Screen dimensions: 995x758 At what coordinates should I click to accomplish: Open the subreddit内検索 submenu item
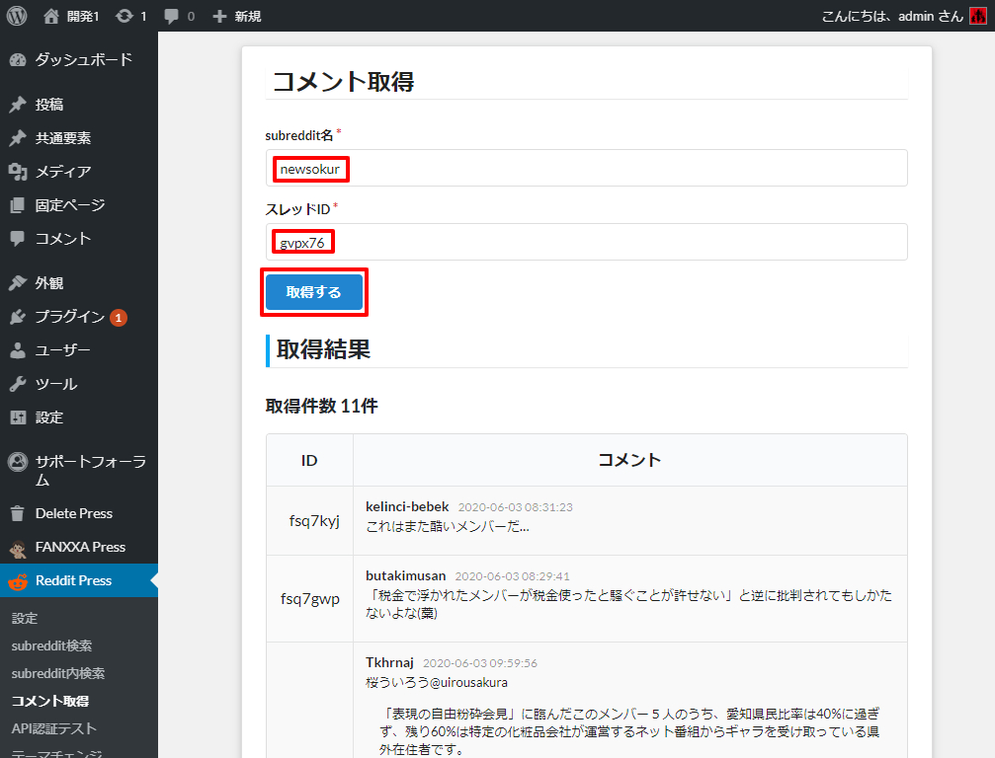[x=57, y=673]
